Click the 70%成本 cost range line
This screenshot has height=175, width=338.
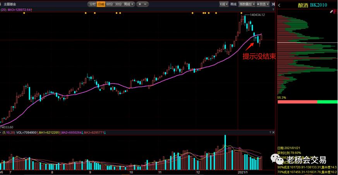pyautogui.click(x=307, y=172)
